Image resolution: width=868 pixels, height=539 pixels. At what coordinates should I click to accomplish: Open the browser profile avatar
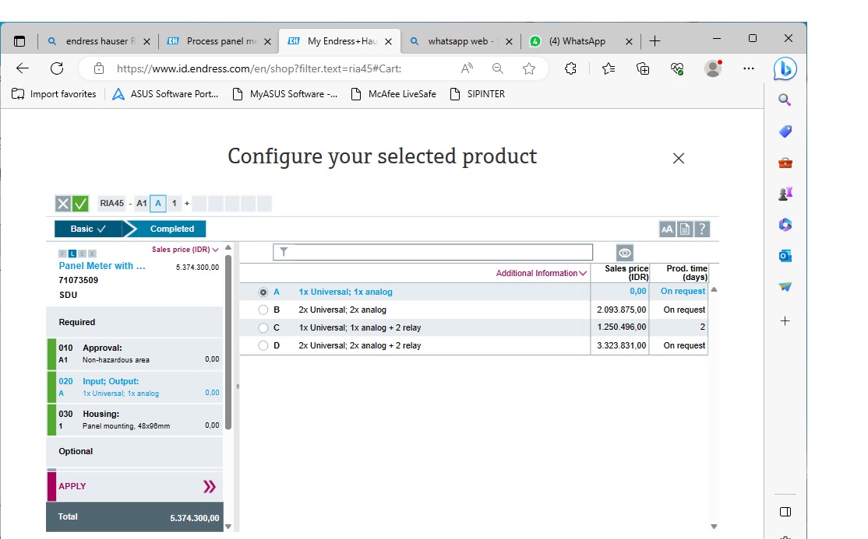coord(713,68)
